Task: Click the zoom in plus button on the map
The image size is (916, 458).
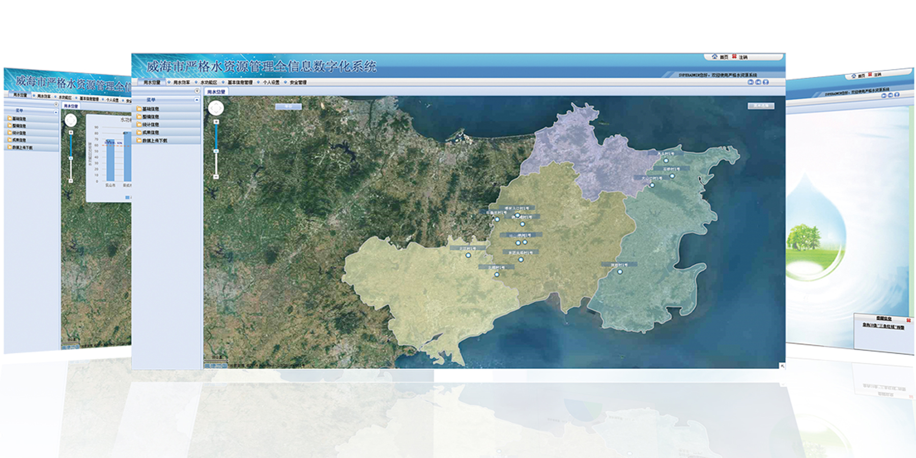Action: tap(216, 122)
